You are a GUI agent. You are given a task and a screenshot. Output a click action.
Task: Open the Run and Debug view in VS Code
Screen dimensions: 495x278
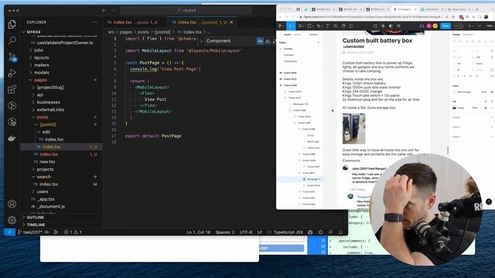click(12, 73)
